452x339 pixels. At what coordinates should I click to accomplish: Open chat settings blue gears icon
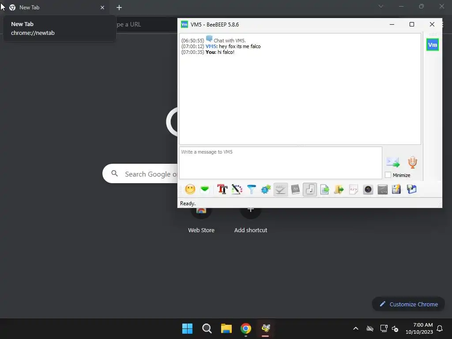click(266, 189)
